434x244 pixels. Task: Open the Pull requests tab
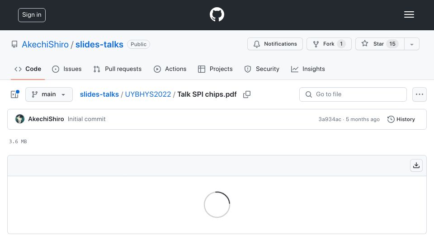coord(118,69)
